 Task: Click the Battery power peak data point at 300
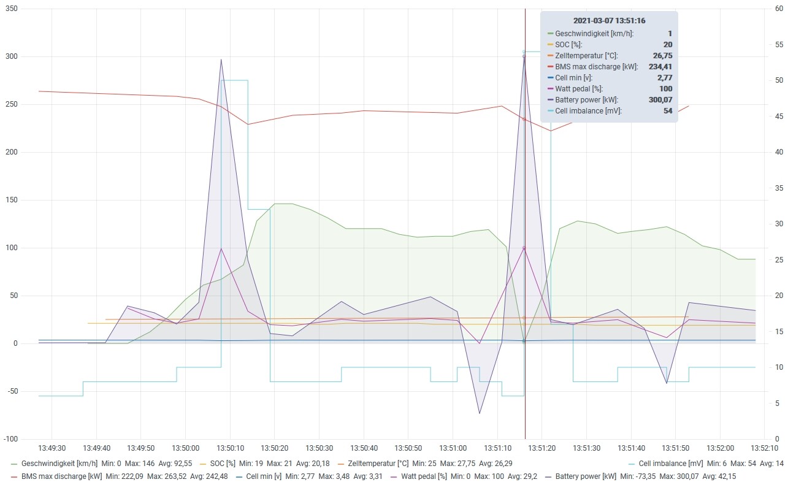point(524,56)
